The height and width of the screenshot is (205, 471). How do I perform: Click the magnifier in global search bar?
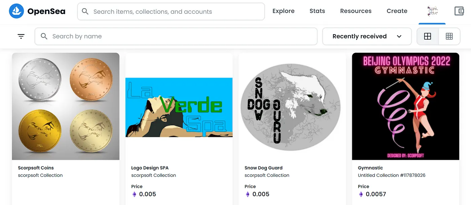[85, 12]
